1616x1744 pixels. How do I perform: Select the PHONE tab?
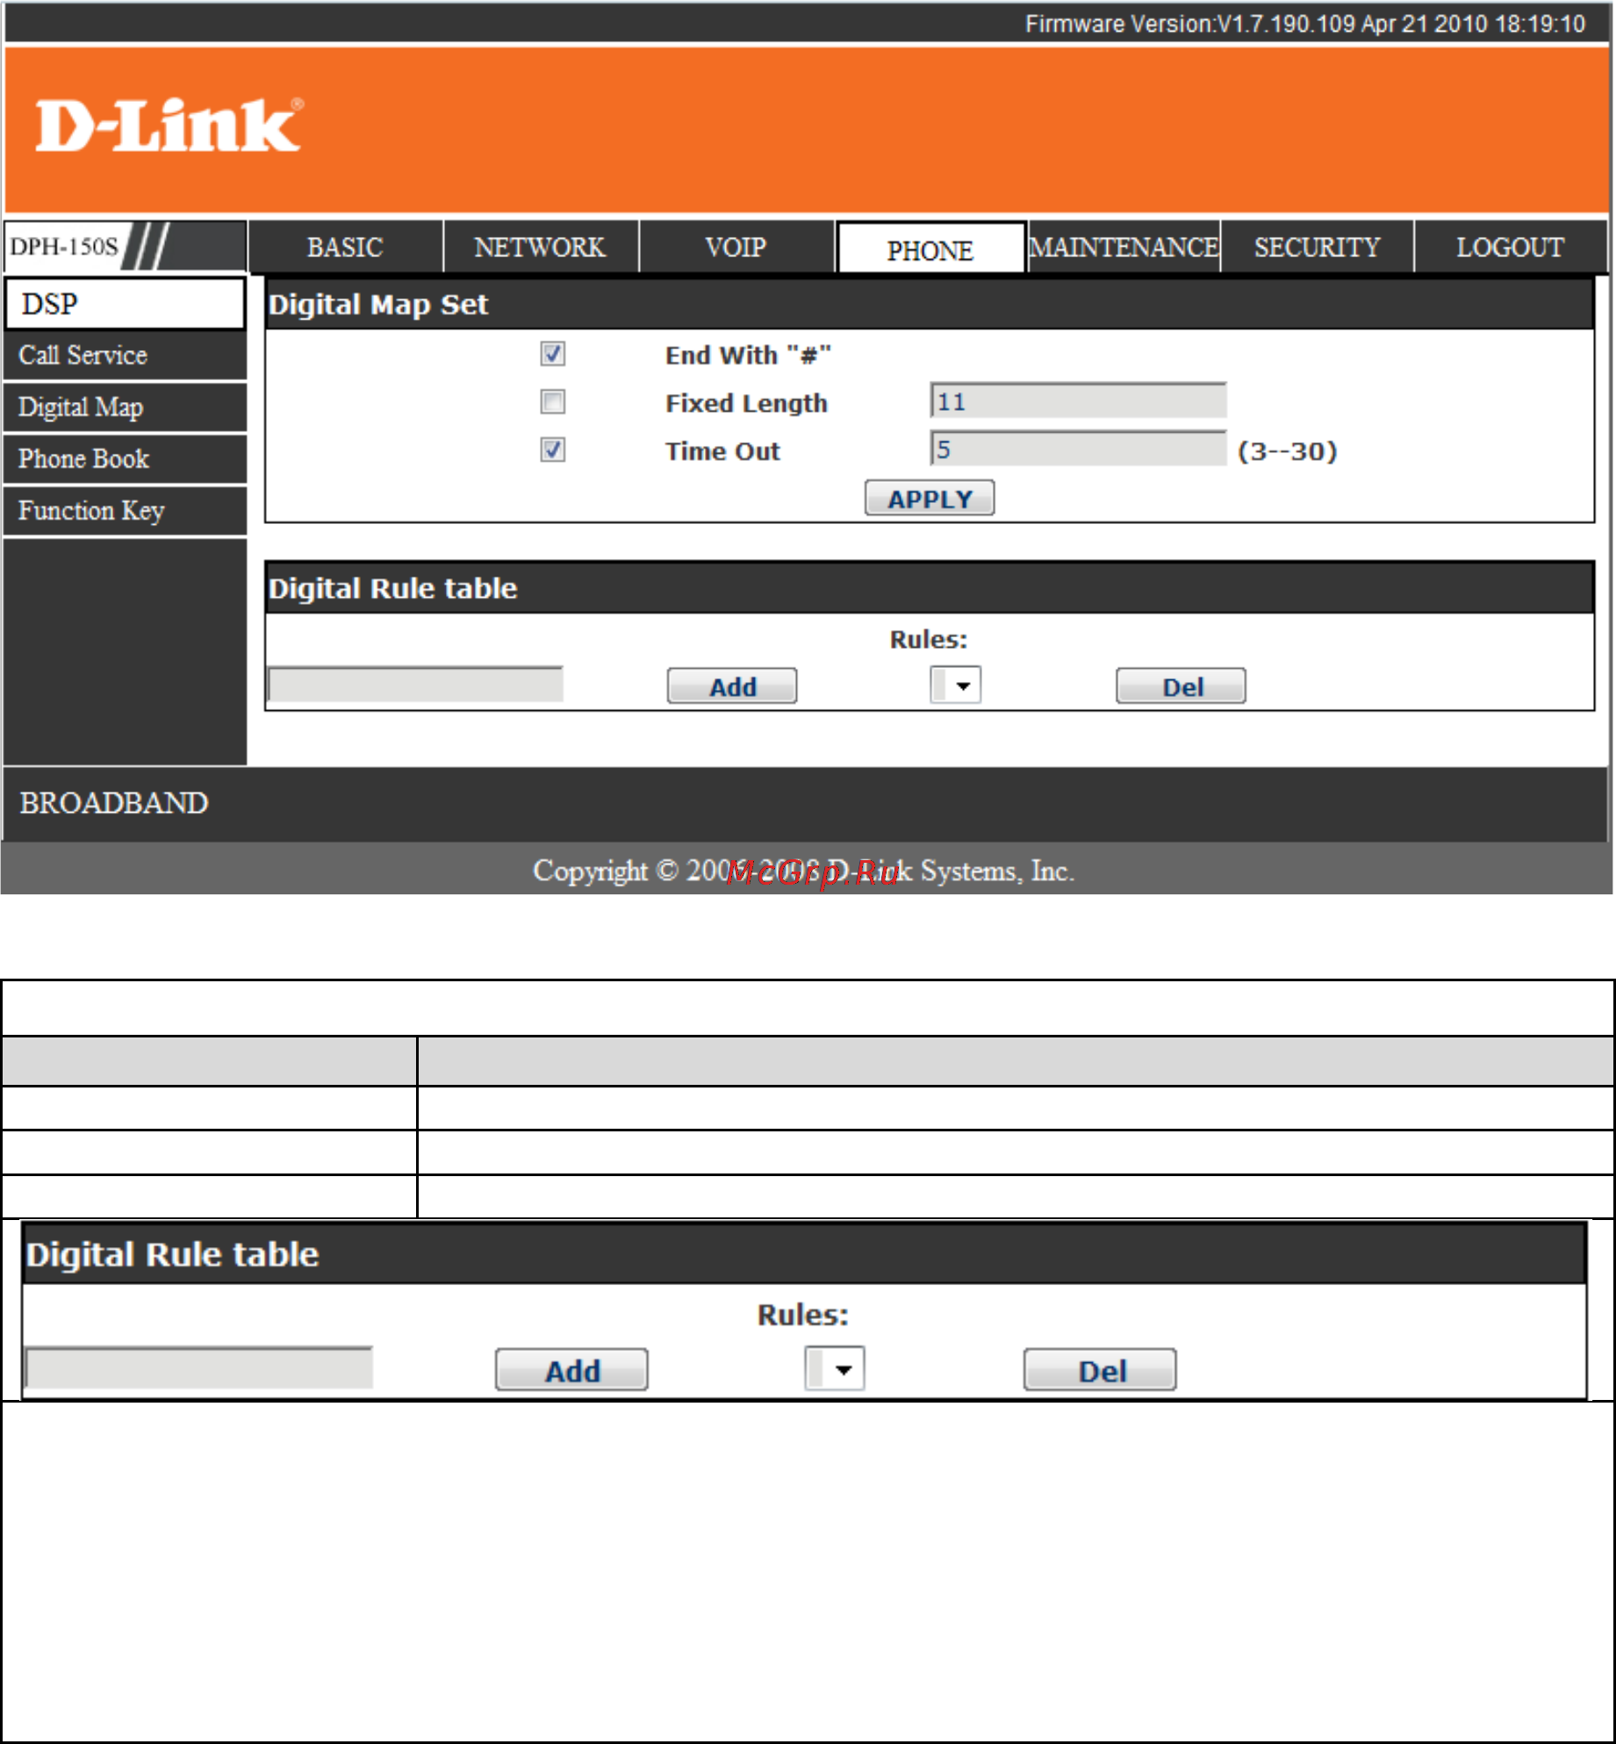coord(930,249)
